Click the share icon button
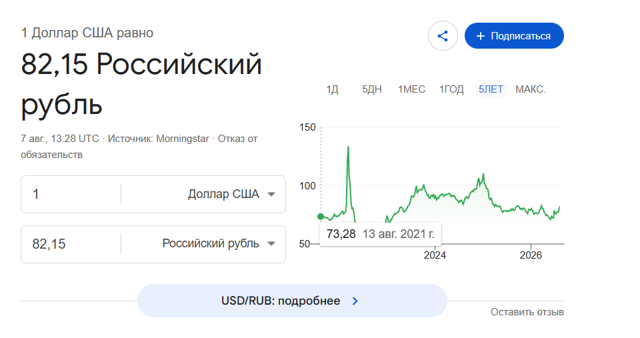Viewport: 640px width, 338px height. (x=443, y=36)
